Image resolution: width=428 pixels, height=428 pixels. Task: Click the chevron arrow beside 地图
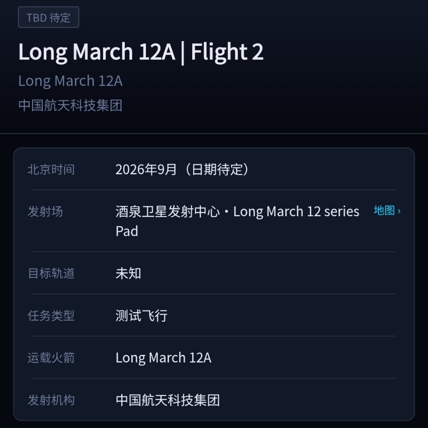(399, 211)
